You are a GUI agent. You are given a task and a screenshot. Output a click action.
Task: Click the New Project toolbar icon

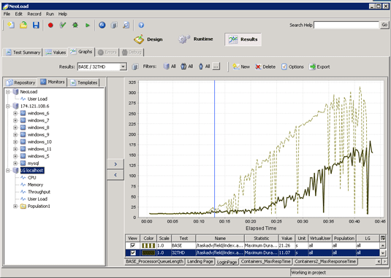click(x=11, y=25)
